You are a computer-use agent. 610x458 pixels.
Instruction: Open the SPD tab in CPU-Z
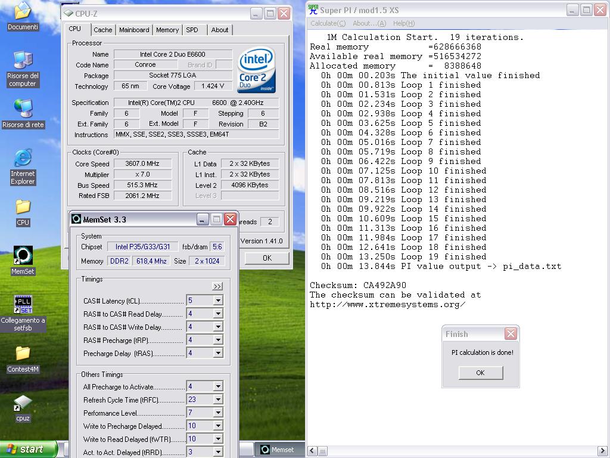[192, 30]
